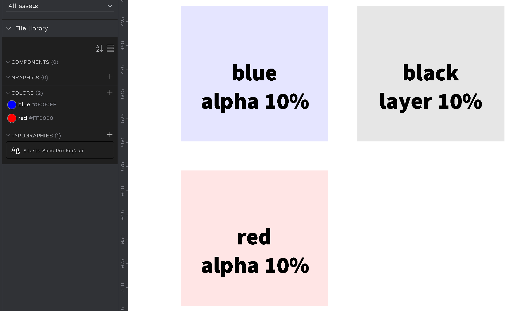Switch assets to list view mode
The width and height of the screenshot is (509, 311).
click(x=110, y=49)
